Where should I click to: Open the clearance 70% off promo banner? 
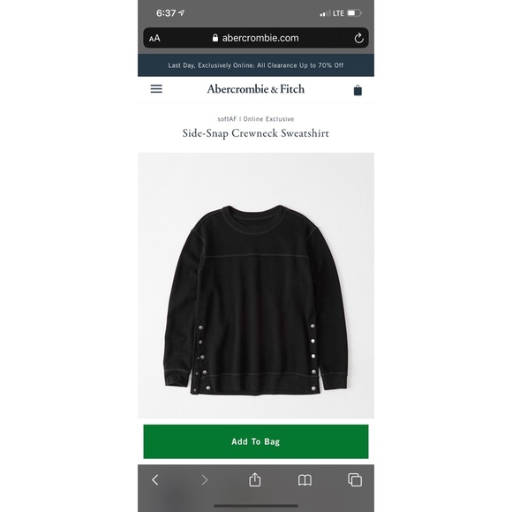(256, 65)
